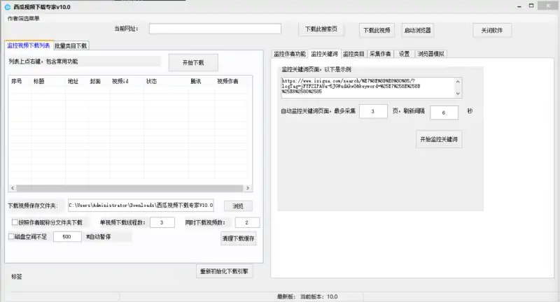
Task: Click the URL box scroll down arrow
Action: click(458, 94)
